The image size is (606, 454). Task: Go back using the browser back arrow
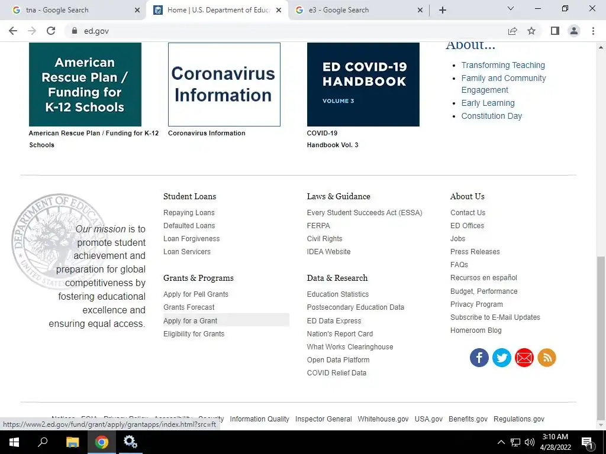pos(13,31)
